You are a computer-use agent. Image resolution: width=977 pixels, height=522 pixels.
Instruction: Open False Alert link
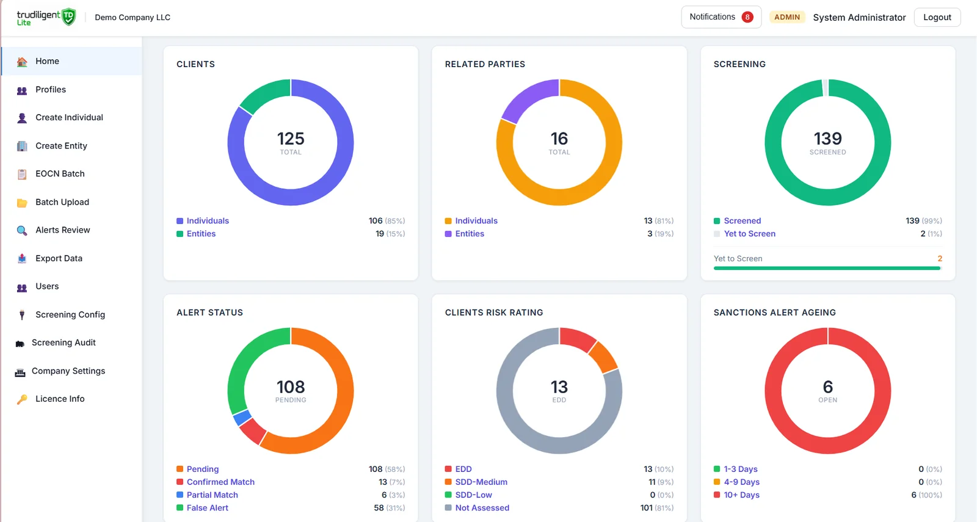click(x=208, y=508)
